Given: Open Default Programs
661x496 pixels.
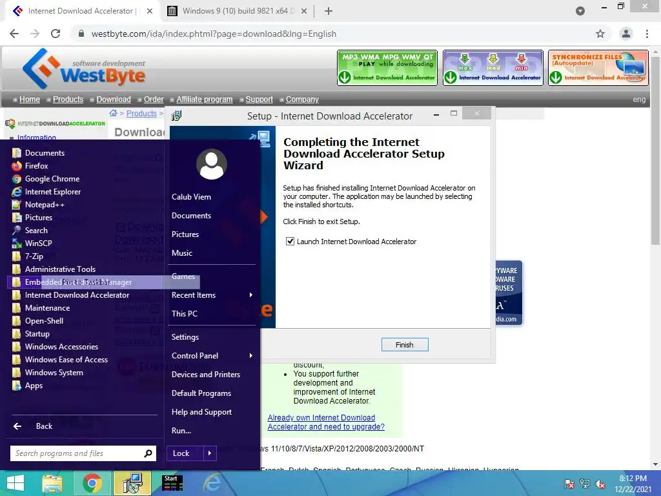Looking at the screenshot, I should coord(201,393).
